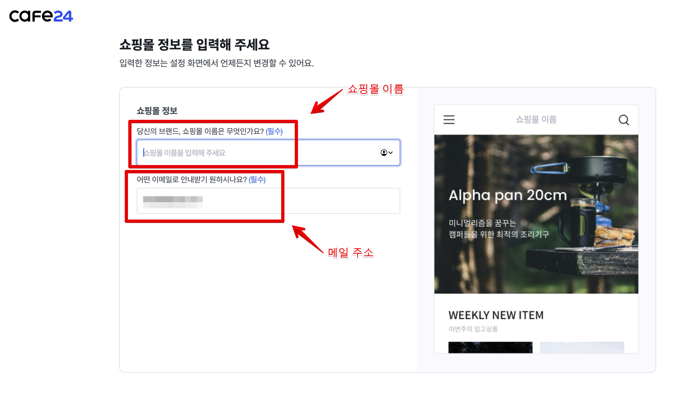
Task: Click the preview header '쇼핑몰 이름' title
Action: 536,120
